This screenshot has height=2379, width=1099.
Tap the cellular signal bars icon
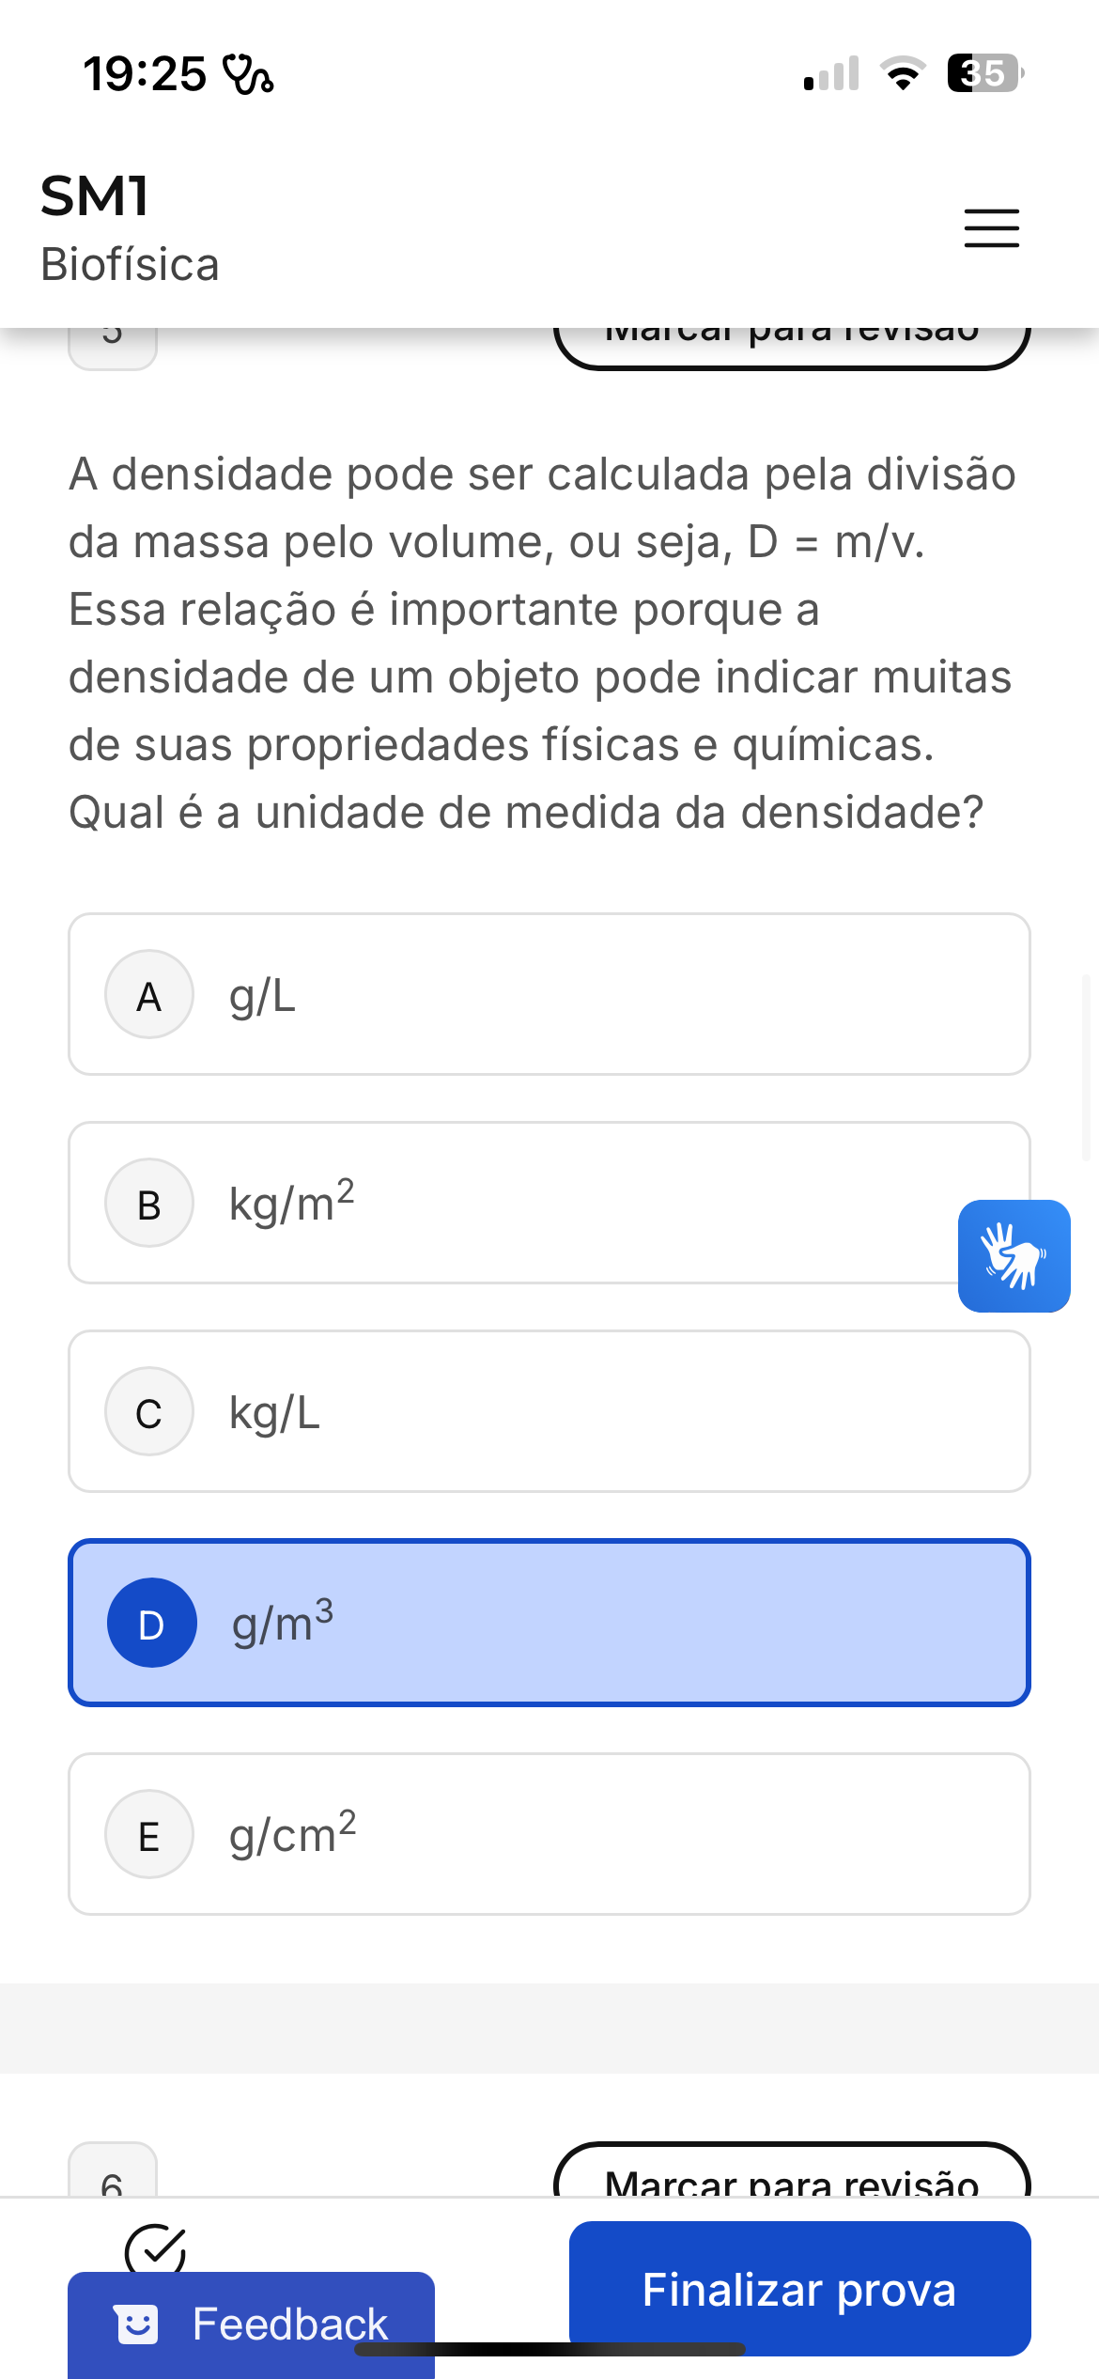[832, 73]
